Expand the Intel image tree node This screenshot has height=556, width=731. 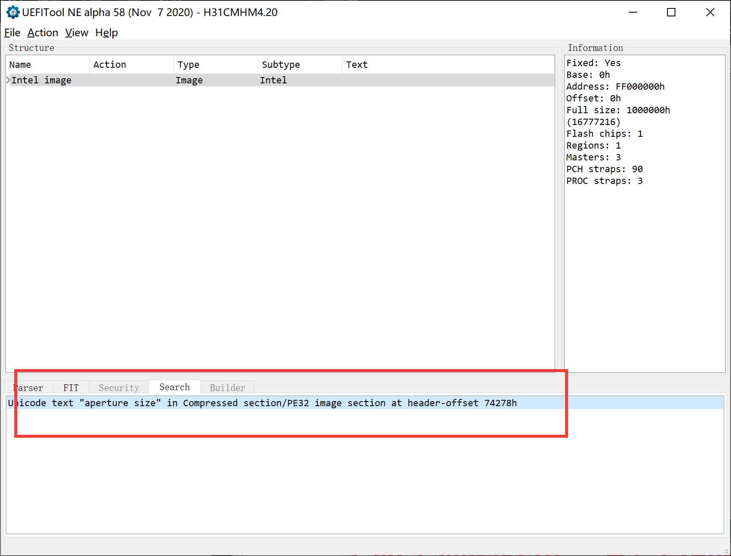tap(8, 80)
